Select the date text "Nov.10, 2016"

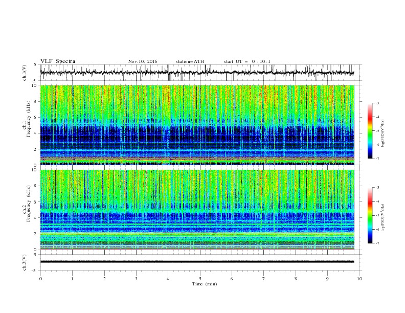(x=143, y=61)
